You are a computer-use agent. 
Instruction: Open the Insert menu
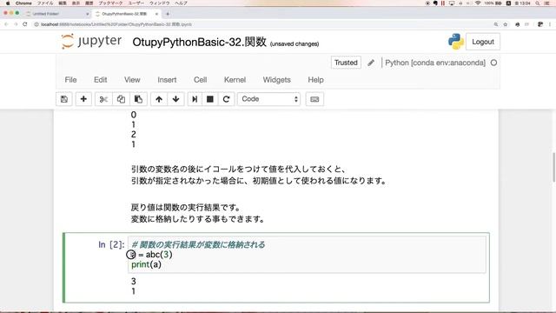167,80
